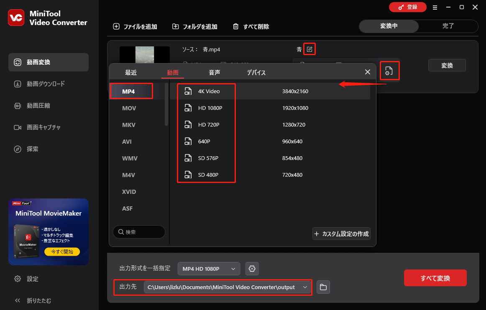The width and height of the screenshot is (486, 310).
Task: Click the 画面キャプチャ camera icon
Action: click(x=18, y=127)
